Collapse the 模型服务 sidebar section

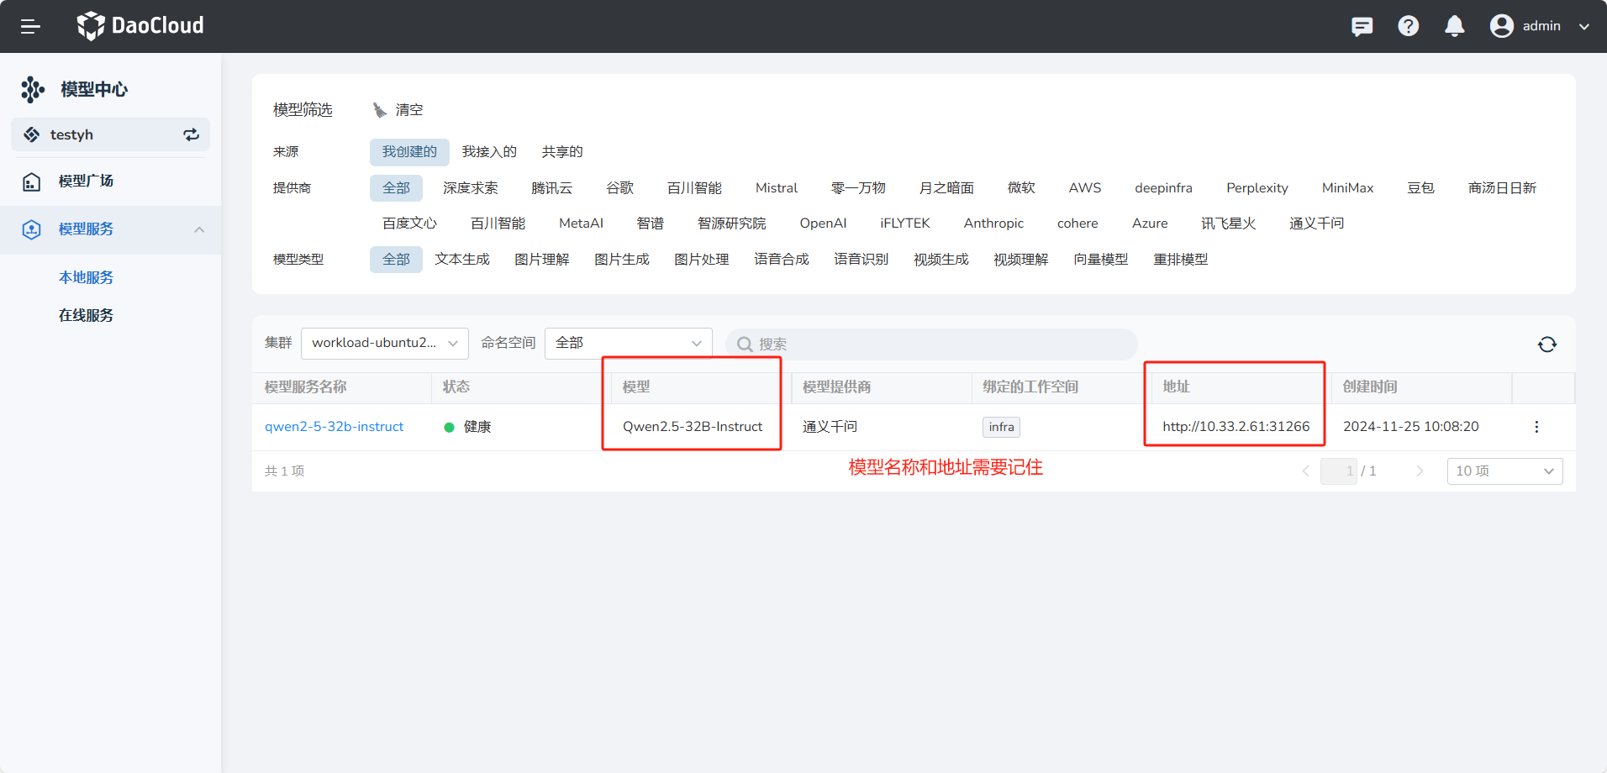199,229
